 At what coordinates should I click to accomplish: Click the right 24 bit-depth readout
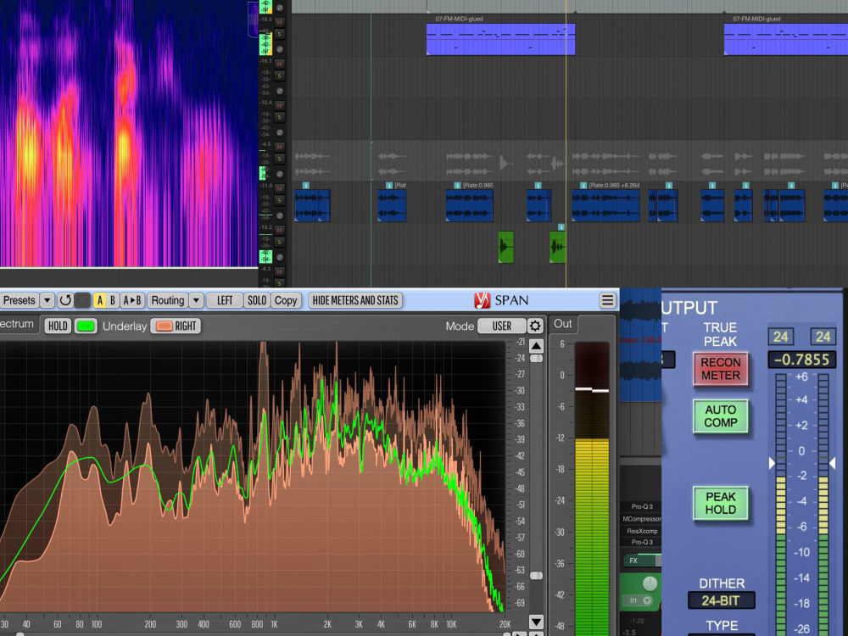pos(823,337)
